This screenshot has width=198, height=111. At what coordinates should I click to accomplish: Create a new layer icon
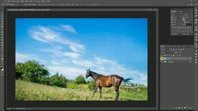click(x=188, y=108)
